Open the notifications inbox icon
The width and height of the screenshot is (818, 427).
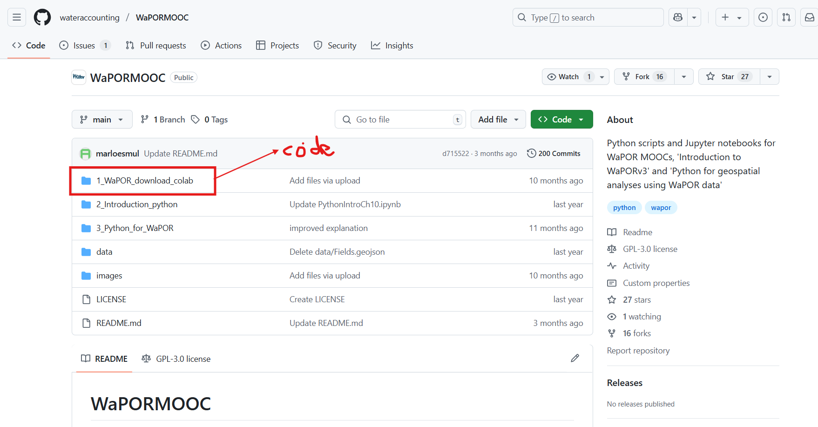pos(810,17)
